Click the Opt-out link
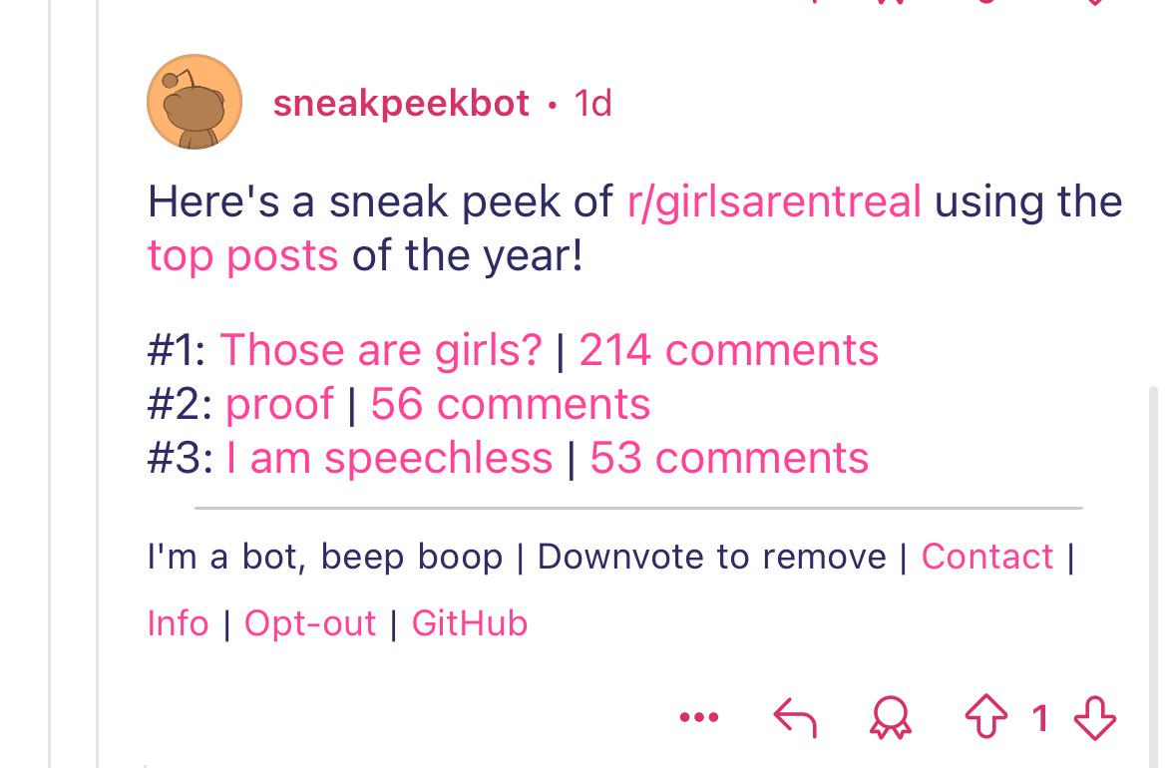The width and height of the screenshot is (1167, 768). (x=310, y=623)
